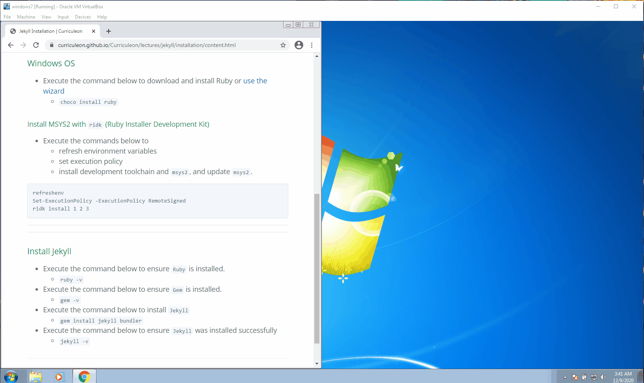
Task: Open the Machine menu of VirtualBox
Action: pyautogui.click(x=26, y=17)
